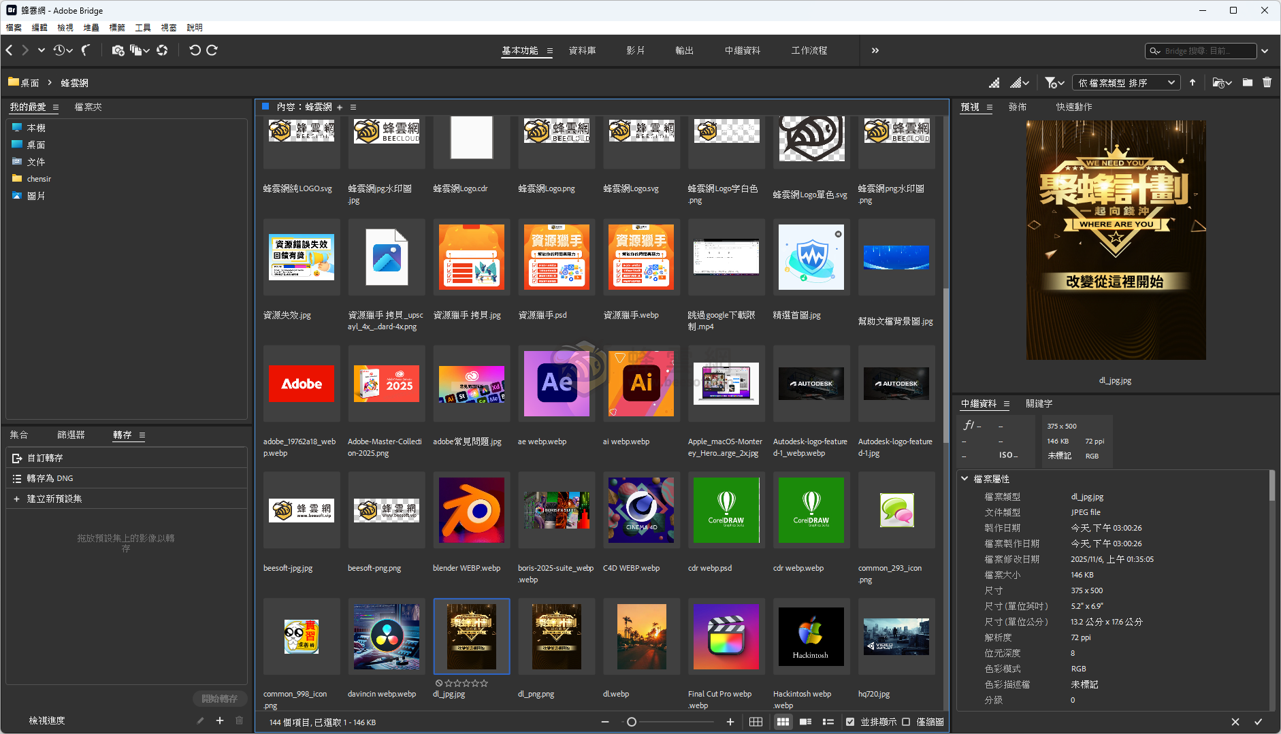Click thumbnail quality icon

tap(994, 83)
